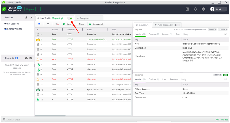
Task: Open request Raw tab
Action: 178,34
